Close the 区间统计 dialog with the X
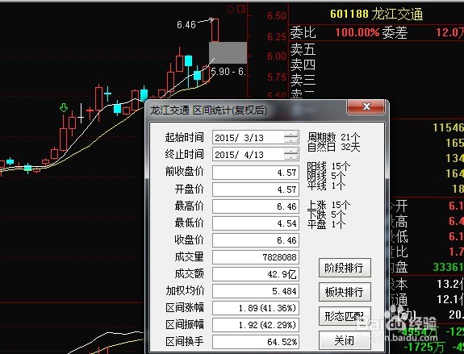This screenshot has height=354, width=464. pos(366,106)
